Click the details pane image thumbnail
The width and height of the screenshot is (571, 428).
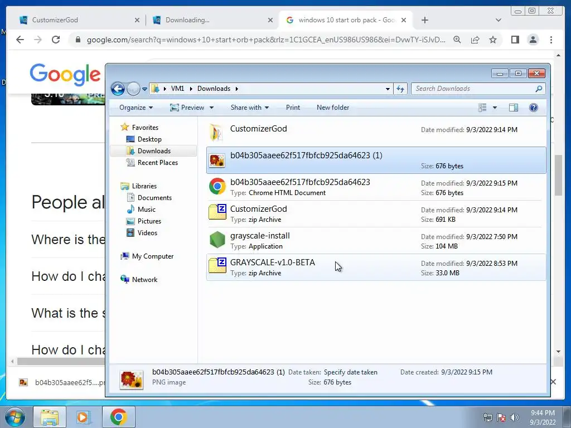132,380
